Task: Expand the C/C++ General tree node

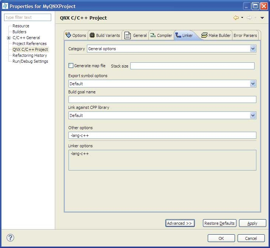Action: 8,38
